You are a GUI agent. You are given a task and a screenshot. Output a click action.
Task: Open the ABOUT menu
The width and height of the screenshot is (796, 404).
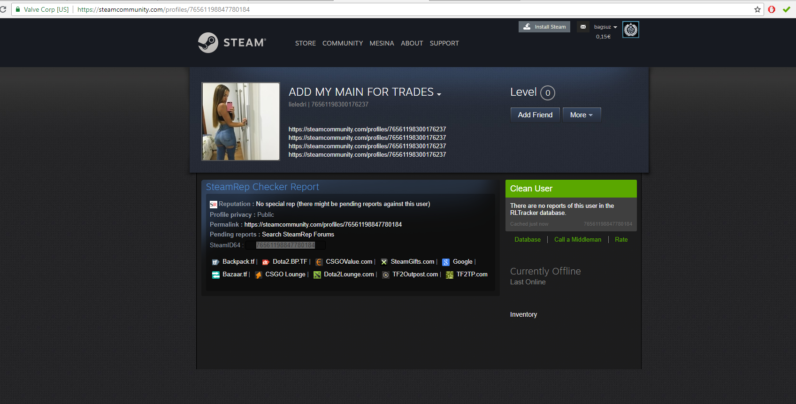pyautogui.click(x=412, y=43)
